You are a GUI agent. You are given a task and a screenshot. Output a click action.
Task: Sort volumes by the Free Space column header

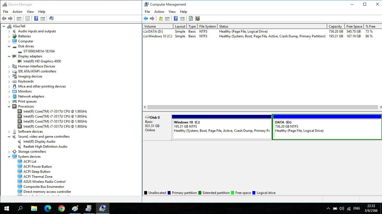(354, 26)
